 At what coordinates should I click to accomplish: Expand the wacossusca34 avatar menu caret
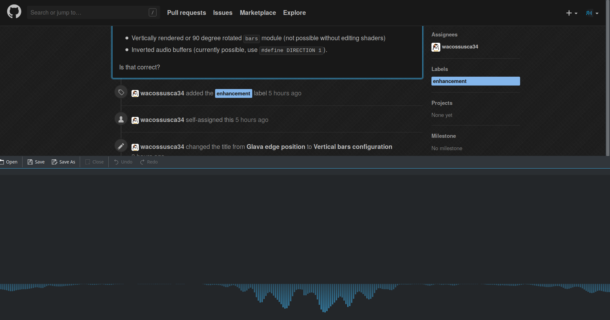pyautogui.click(x=596, y=13)
